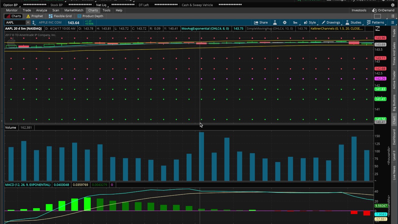Viewport: 398px width, 224px height.
Task: Click the 143.96 red price bubble
Action: [380, 38]
